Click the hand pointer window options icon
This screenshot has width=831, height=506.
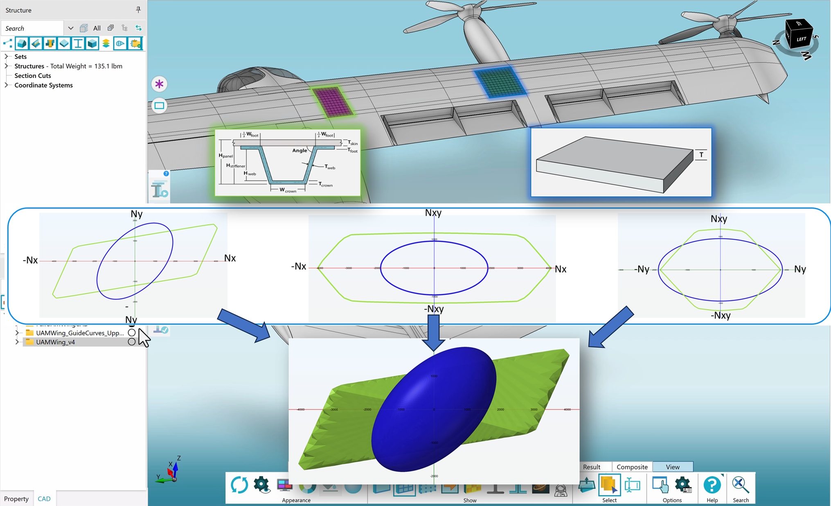[660, 485]
